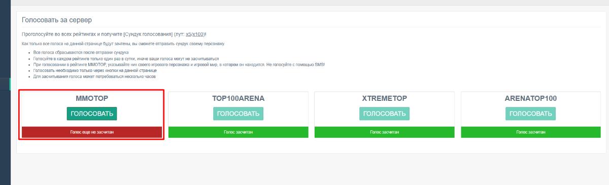The width and height of the screenshot is (609, 185).
Task: Select 'Голос засчитан' status under XTREMETOP
Action: (x=384, y=132)
